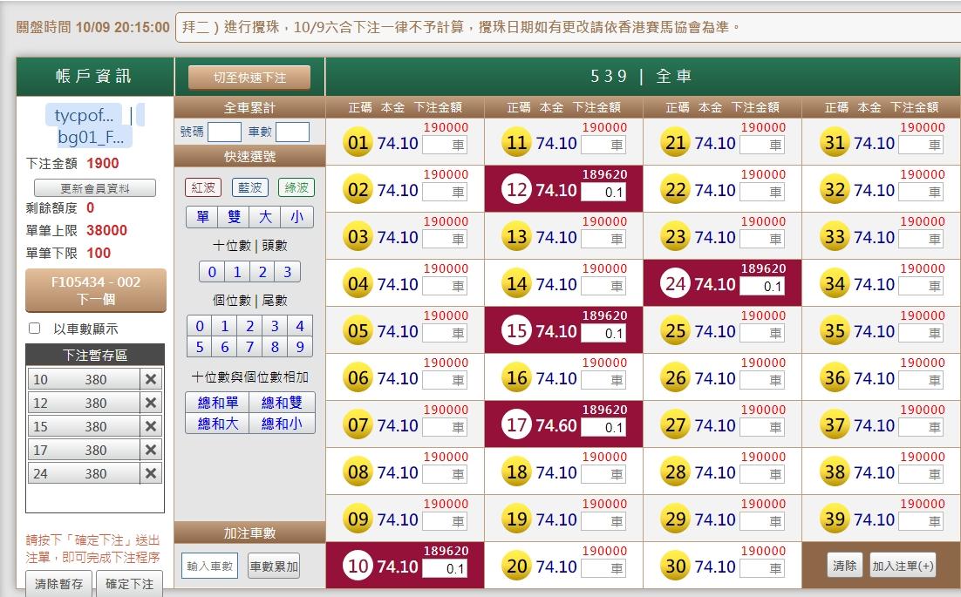
Task: Select even numbers with 雙
Action: [x=234, y=217]
